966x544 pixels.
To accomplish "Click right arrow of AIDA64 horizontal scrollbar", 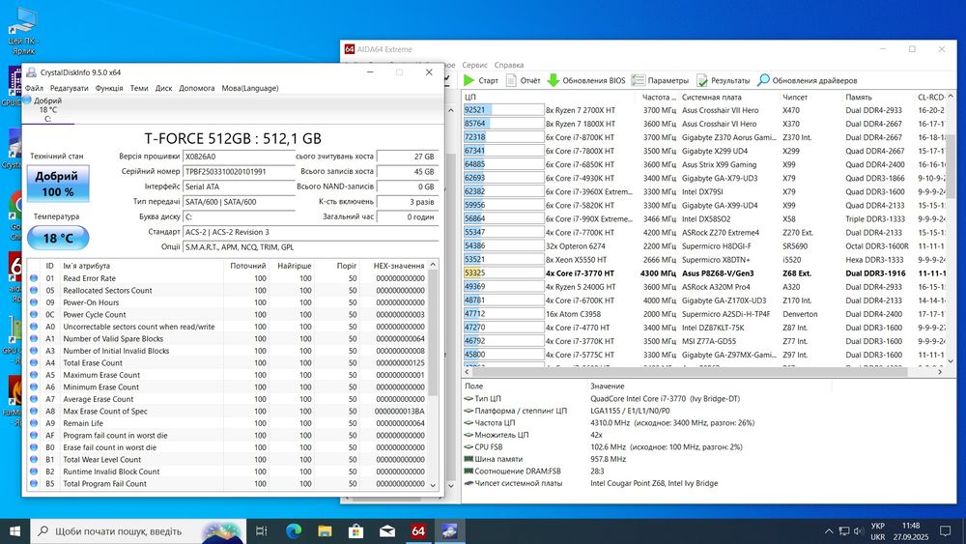I will 940,371.
